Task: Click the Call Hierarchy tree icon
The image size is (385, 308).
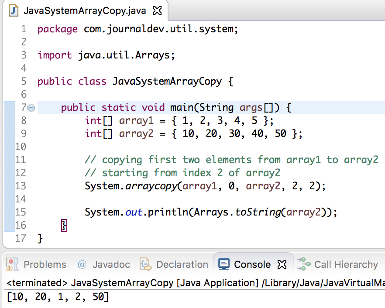Action: [x=303, y=264]
